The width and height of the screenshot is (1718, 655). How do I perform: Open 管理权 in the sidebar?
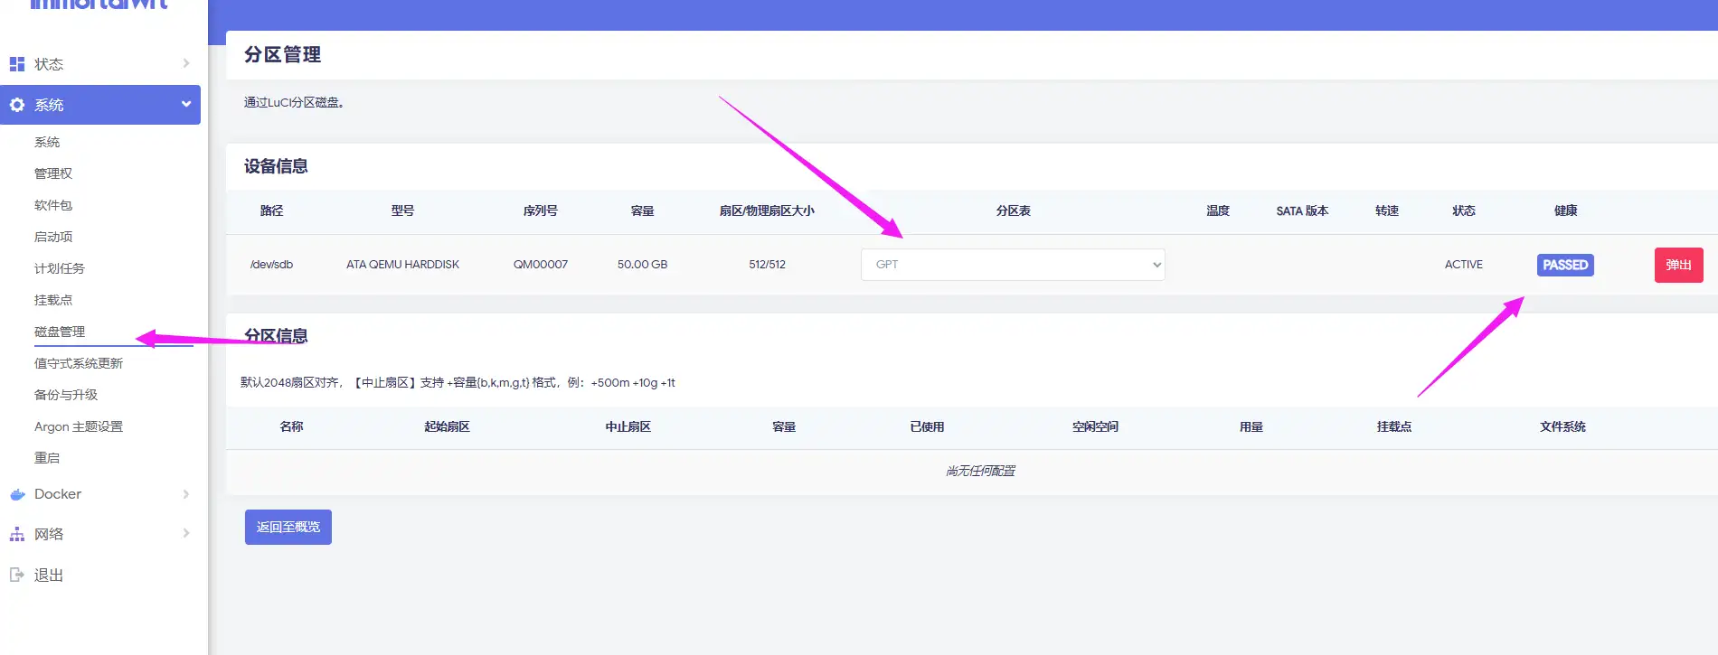click(x=53, y=173)
